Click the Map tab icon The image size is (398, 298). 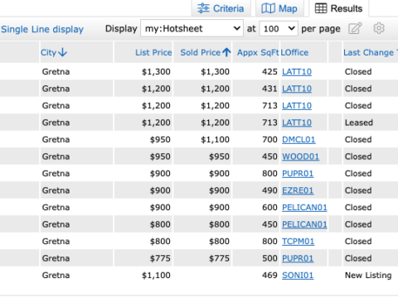point(268,8)
